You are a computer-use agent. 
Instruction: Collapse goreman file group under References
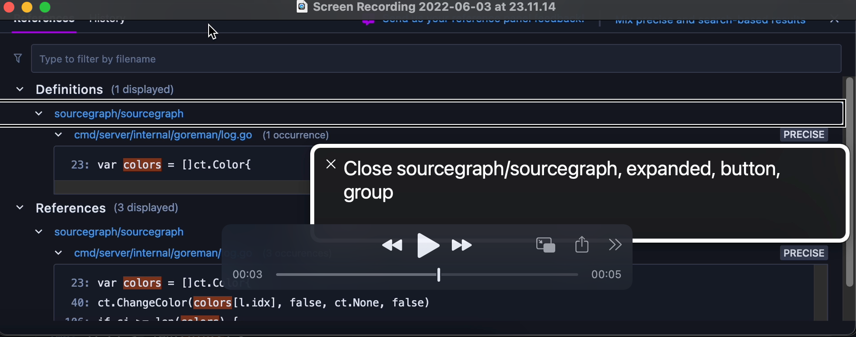[58, 253]
